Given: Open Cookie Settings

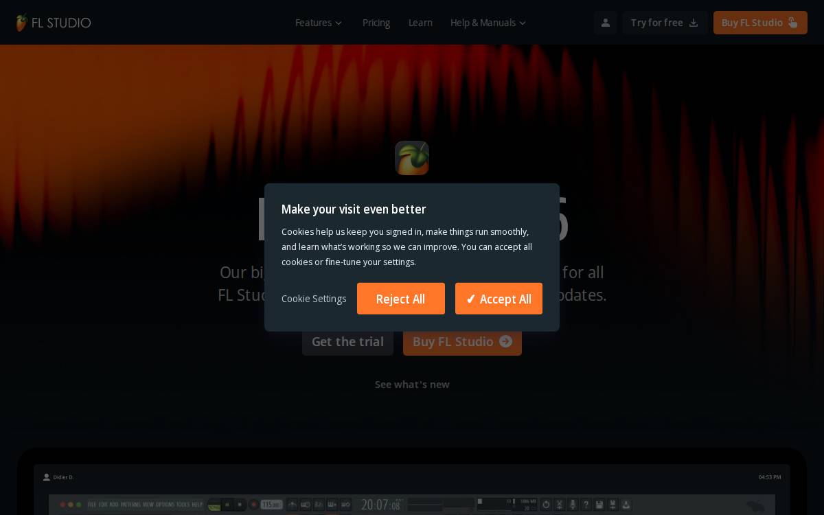Looking at the screenshot, I should (314, 299).
